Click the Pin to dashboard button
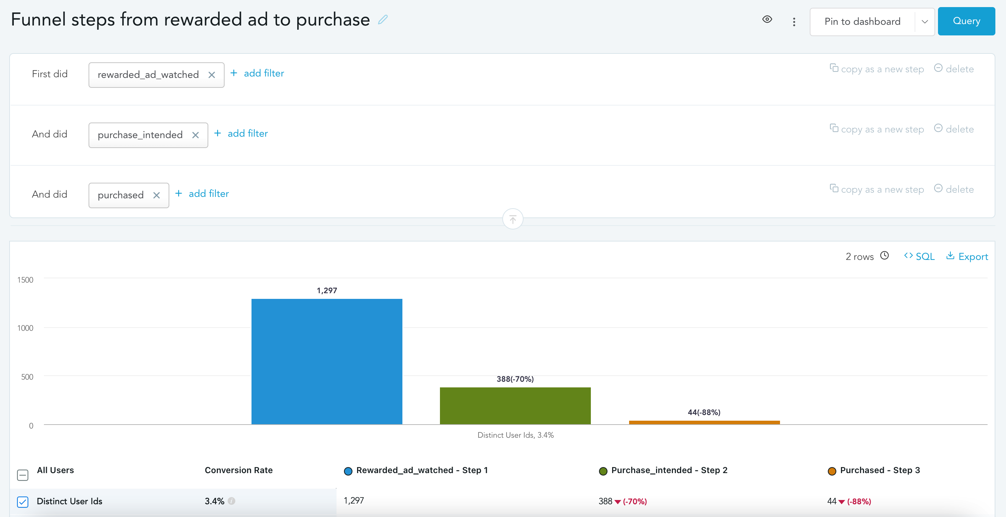This screenshot has height=517, width=1006. click(x=862, y=22)
